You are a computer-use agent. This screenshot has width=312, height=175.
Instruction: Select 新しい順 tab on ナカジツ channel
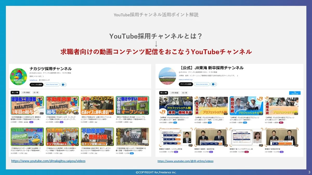pos(15,92)
